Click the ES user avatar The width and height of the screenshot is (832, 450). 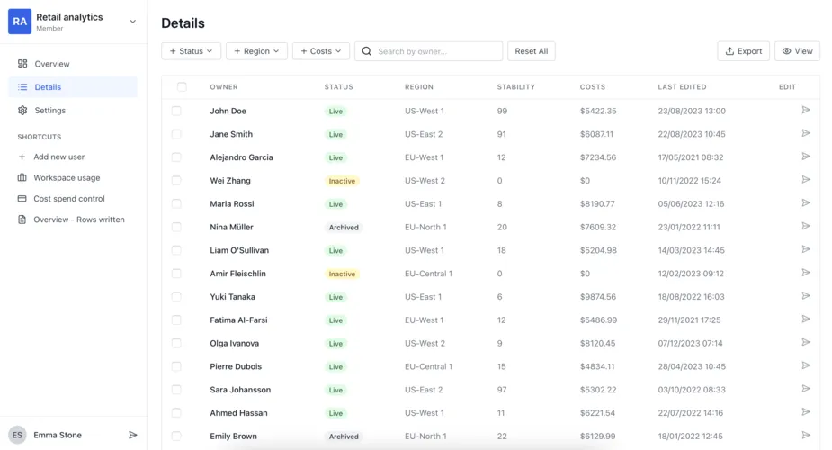click(x=17, y=435)
